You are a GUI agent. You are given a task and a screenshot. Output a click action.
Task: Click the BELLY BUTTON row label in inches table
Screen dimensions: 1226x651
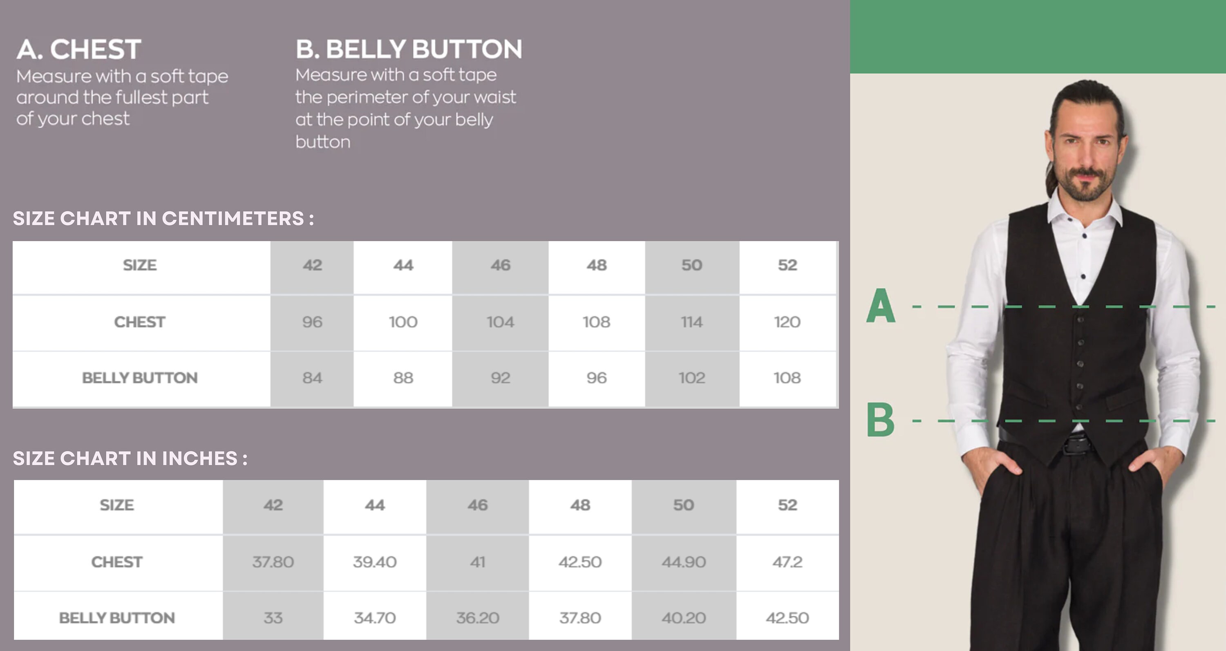tap(117, 617)
